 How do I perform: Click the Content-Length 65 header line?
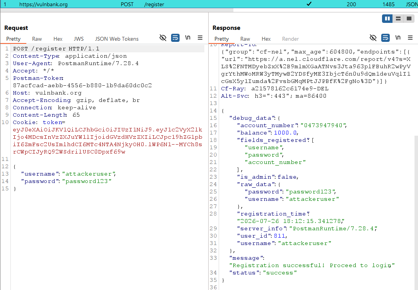[46, 115]
